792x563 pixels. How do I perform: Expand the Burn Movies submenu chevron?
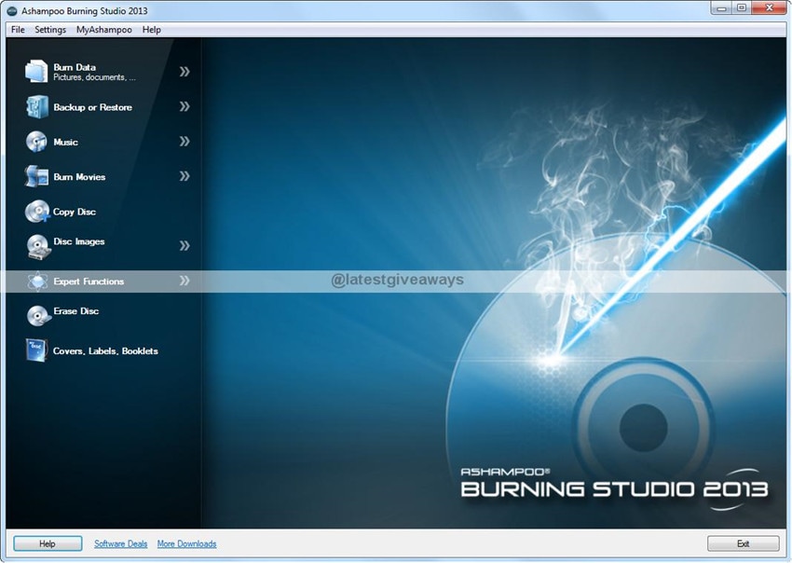[x=184, y=176]
